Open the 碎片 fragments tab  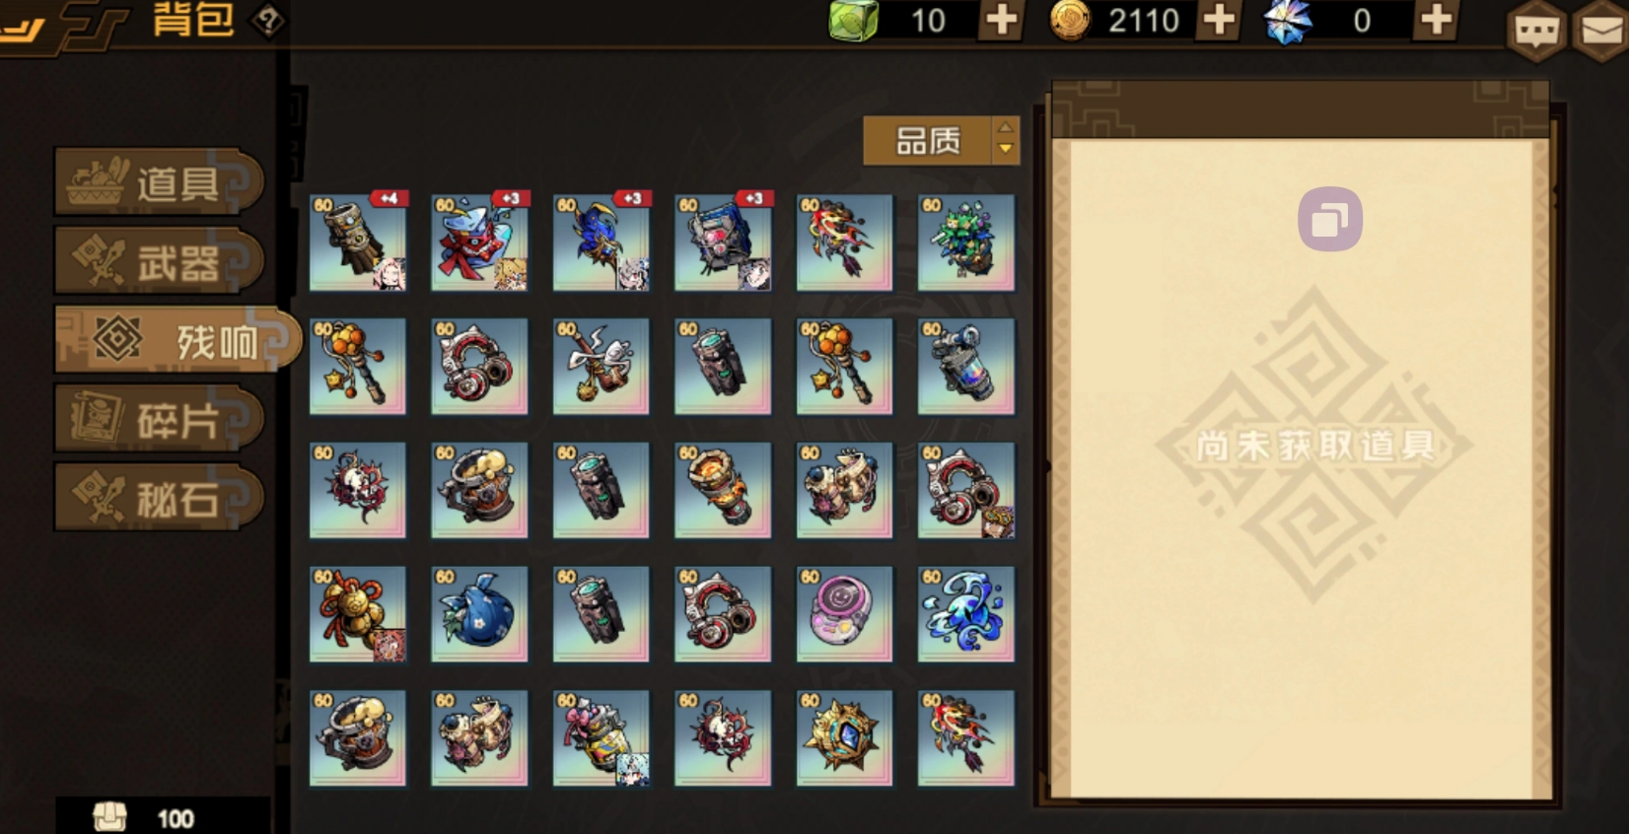[x=159, y=420]
